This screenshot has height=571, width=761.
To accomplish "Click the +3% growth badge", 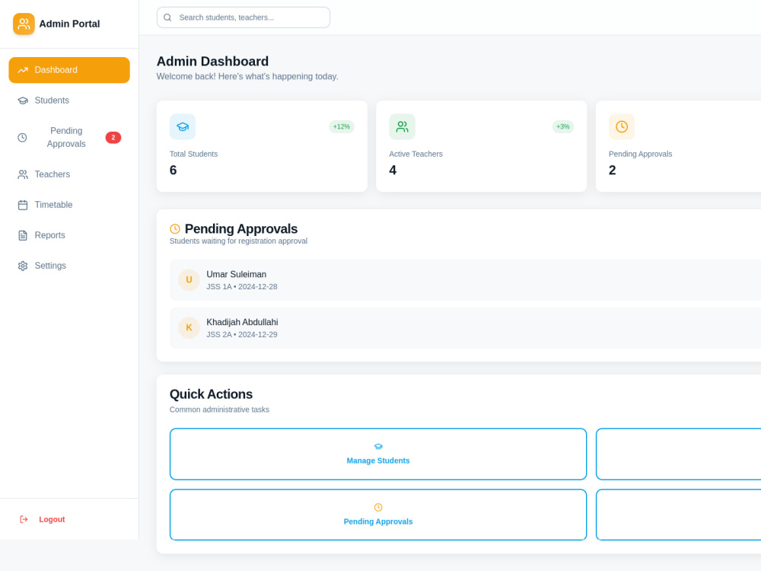I will point(563,126).
